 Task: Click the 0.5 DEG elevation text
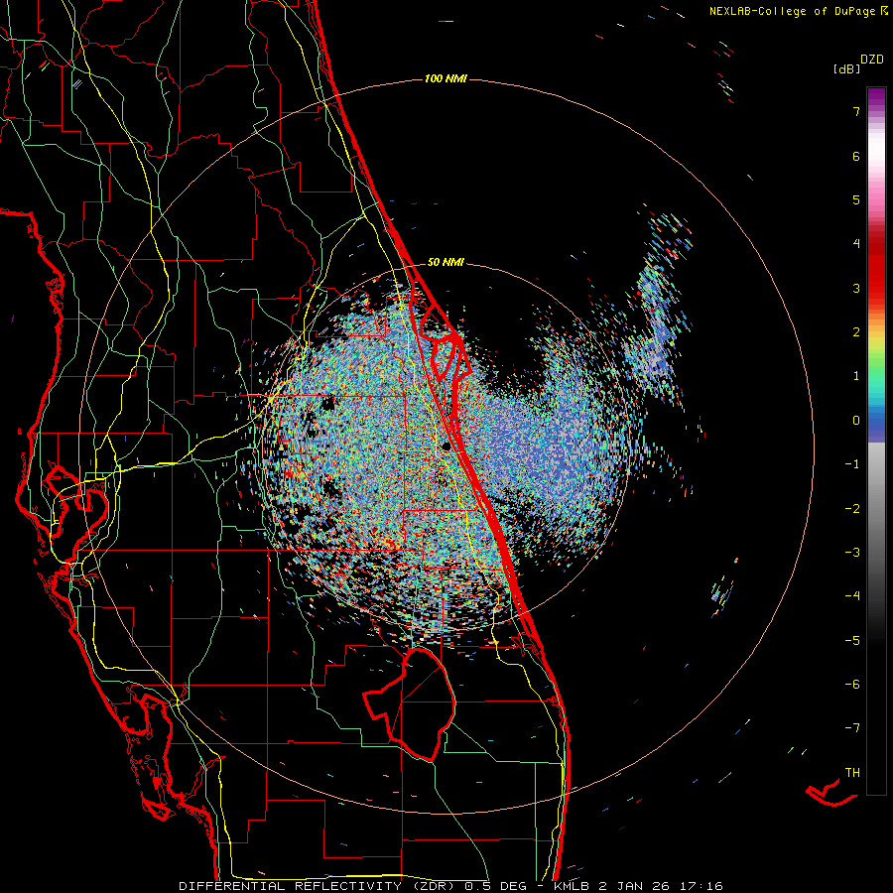tap(495, 886)
